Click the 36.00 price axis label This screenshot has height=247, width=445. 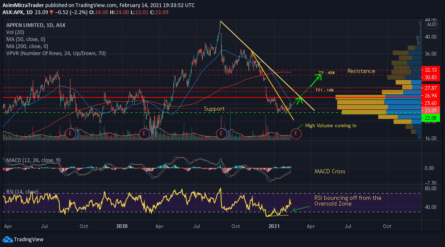(430, 53)
